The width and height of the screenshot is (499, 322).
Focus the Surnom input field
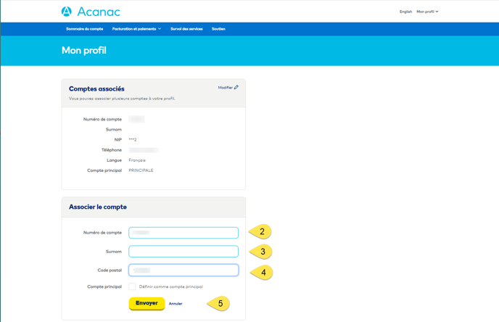[183, 252]
